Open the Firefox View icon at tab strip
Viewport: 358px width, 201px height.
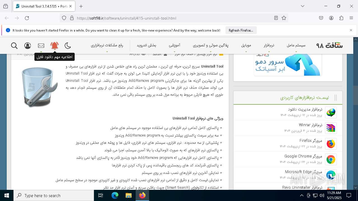click(6, 6)
